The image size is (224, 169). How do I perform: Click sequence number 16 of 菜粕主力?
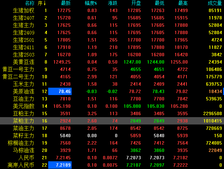(x=45, y=121)
